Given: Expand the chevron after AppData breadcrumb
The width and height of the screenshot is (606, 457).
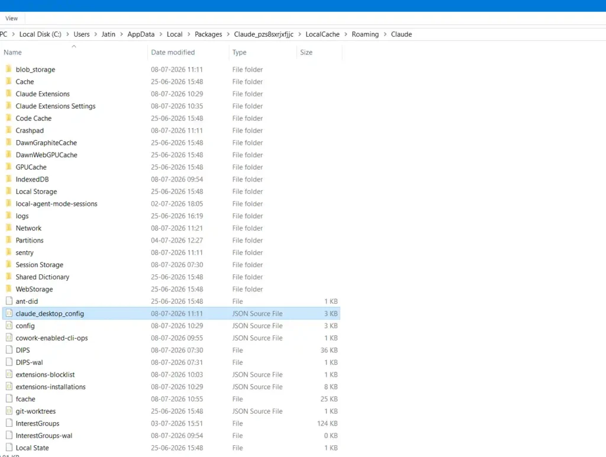Looking at the screenshot, I should coord(160,34).
